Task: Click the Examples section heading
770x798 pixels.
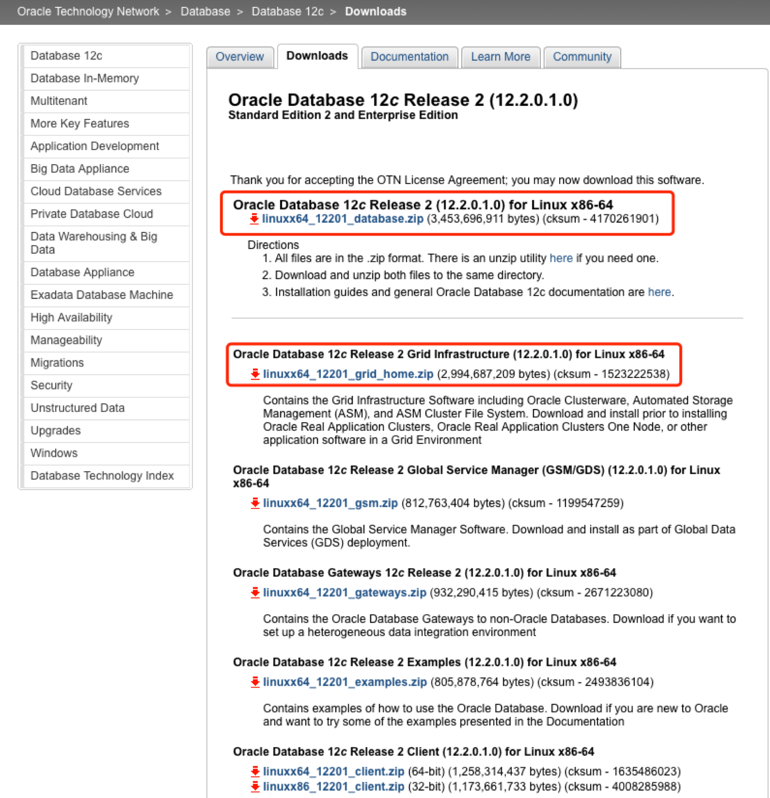Action: coord(424,662)
